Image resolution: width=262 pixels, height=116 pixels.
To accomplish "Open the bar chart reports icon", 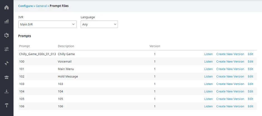I will pyautogui.click(x=6, y=21).
